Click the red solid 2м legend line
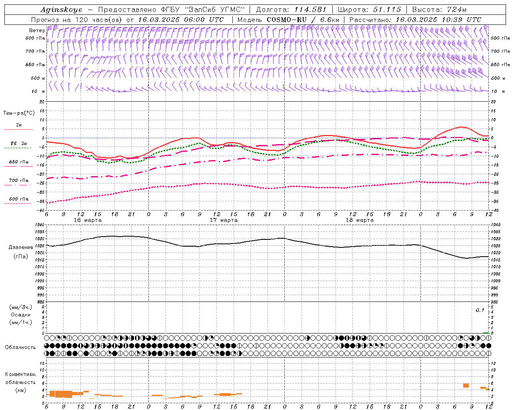This screenshot has width=512, height=410. [18, 130]
